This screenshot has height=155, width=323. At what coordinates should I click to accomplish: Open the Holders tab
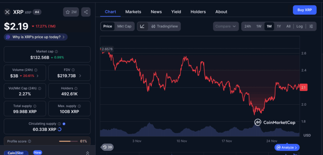pos(198,12)
